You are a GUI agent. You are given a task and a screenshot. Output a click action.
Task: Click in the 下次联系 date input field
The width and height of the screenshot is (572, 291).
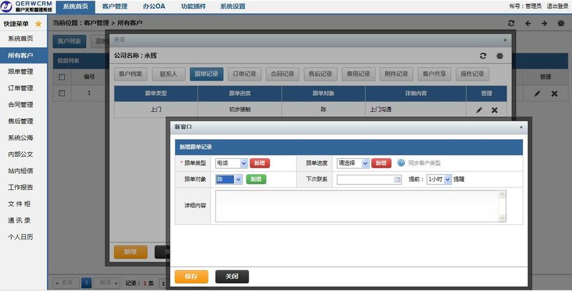click(x=369, y=179)
